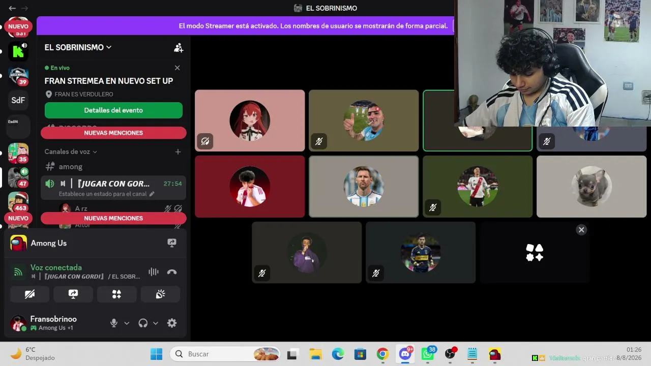Open user settings gear
The height and width of the screenshot is (366, 651).
coord(172,323)
